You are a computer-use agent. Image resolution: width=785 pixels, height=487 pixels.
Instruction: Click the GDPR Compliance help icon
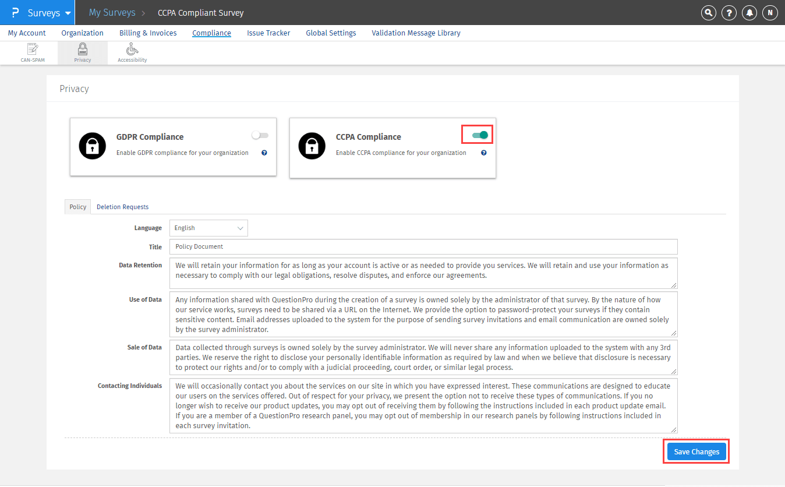pos(264,153)
